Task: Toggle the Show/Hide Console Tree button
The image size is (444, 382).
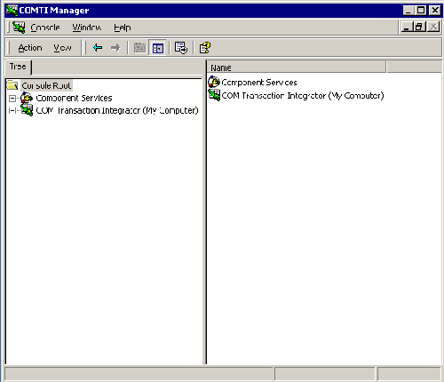Action: click(157, 48)
